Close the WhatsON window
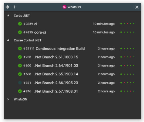Screen dimensions: 144x122 tap(137, 7)
